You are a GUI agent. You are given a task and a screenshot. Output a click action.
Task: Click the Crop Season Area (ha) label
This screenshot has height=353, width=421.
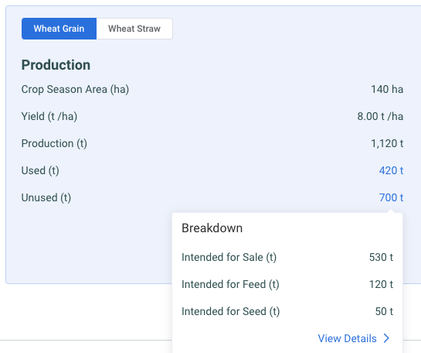pyautogui.click(x=75, y=89)
